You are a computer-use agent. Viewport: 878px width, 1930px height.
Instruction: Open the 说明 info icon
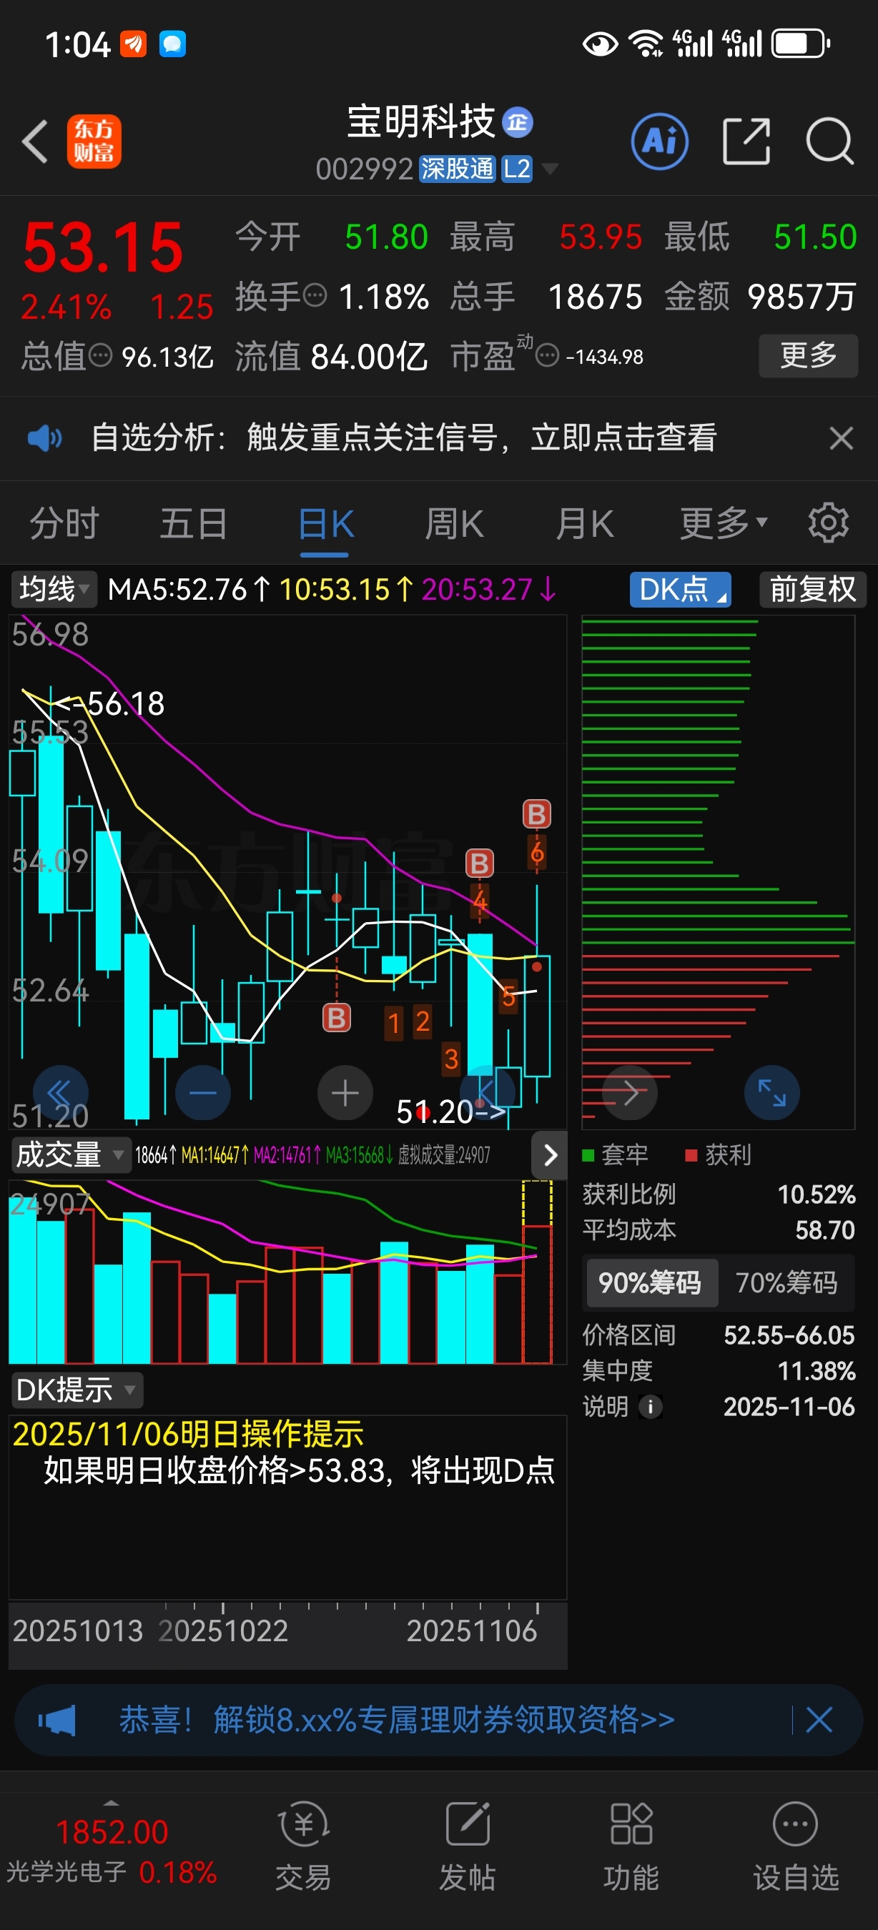pos(650,1406)
